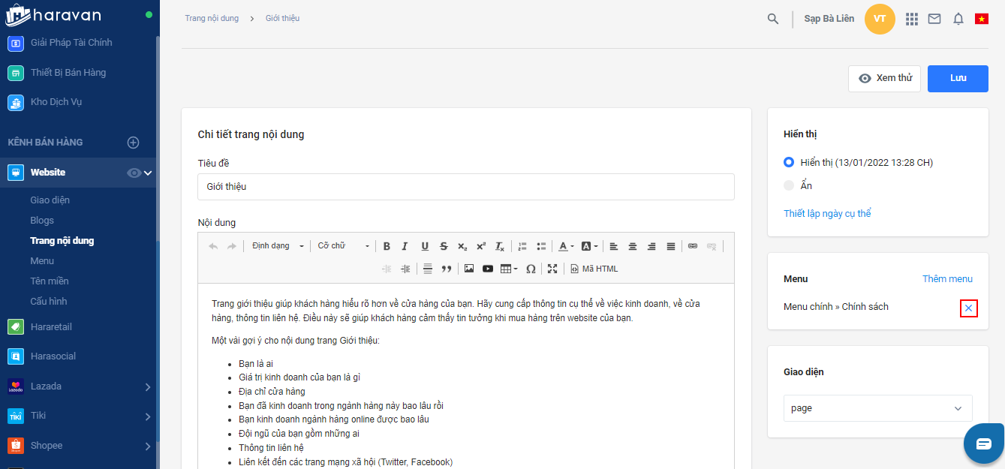The width and height of the screenshot is (1005, 469).
Task: Open the background color dropdown
Action: coord(590,246)
